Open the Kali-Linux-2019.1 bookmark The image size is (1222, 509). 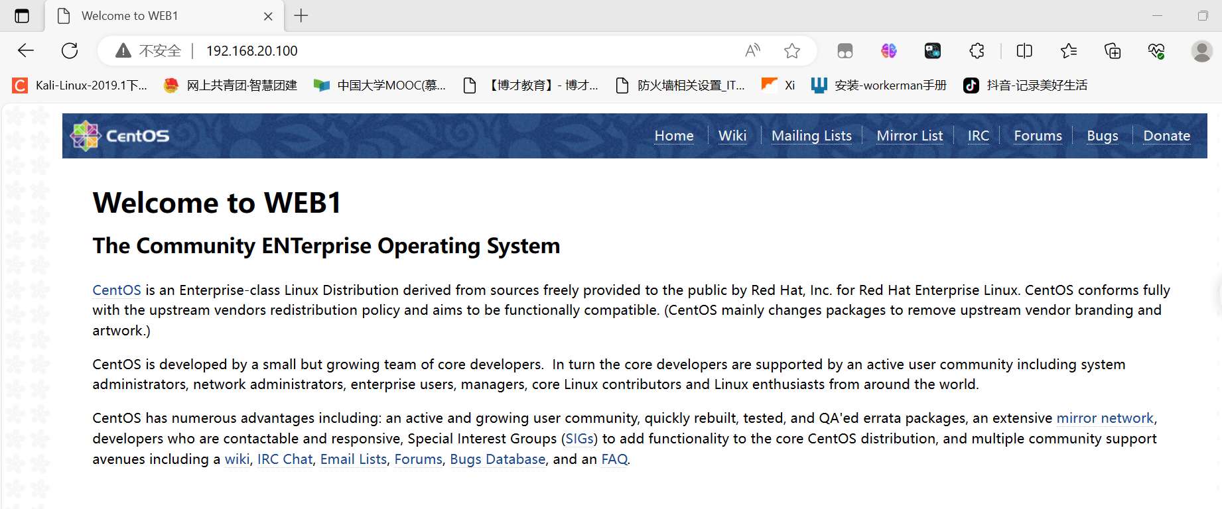click(x=81, y=85)
